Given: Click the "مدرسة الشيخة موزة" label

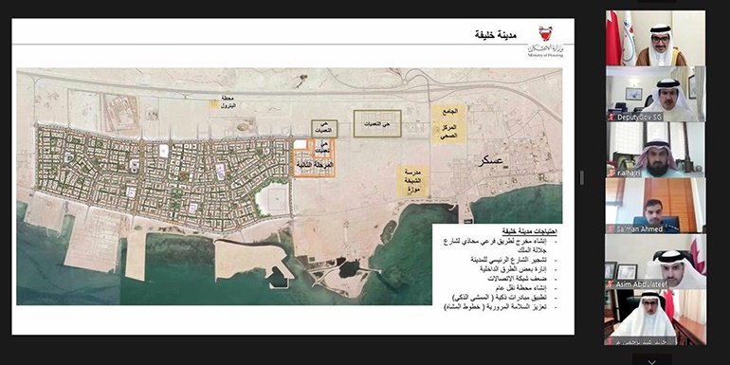Looking at the screenshot, I should pos(413,181).
